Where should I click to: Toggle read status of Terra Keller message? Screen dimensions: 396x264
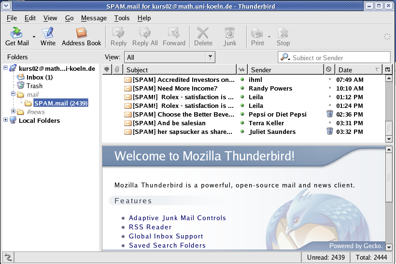pyautogui.click(x=242, y=123)
